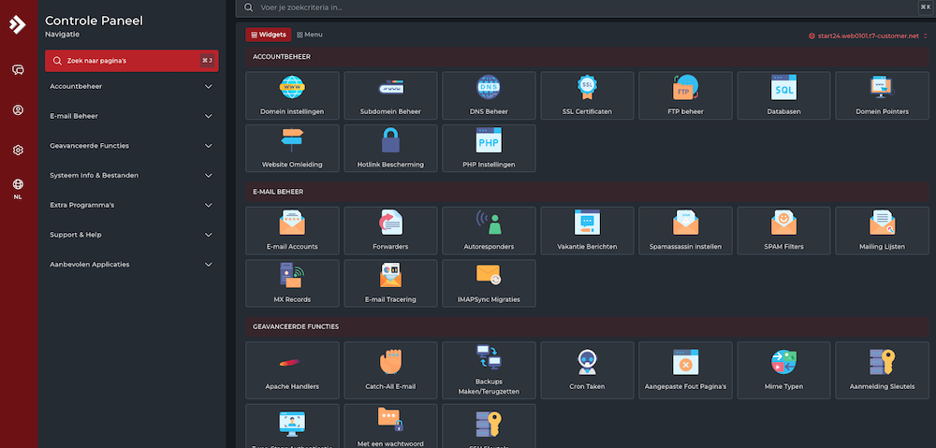Screen dimensions: 936x448
Task: Expand the Accountbeheer navigation section
Action: [x=131, y=86]
